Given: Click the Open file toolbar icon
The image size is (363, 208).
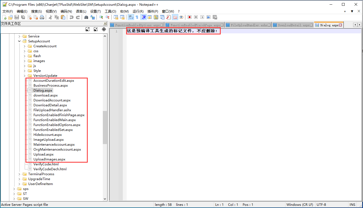Looking at the screenshot, I should pyautogui.click(x=10, y=17).
